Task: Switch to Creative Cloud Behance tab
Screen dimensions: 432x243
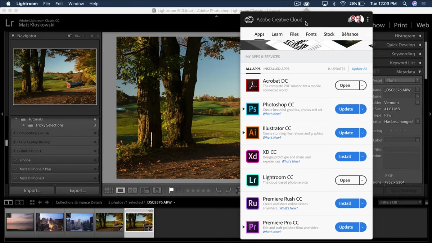Action: click(x=350, y=34)
